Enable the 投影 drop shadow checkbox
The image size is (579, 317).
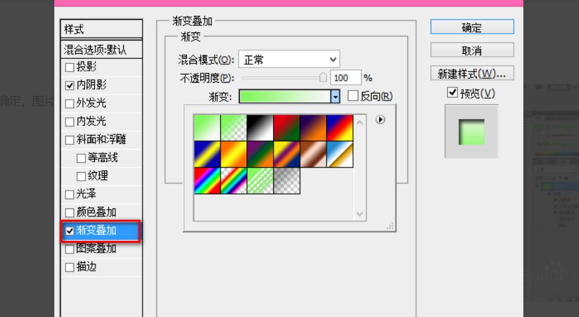[x=70, y=67]
